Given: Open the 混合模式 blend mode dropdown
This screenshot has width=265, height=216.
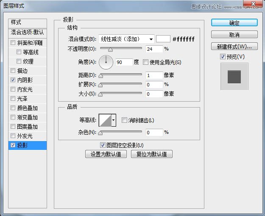Looking at the screenshot, I should click(126, 39).
